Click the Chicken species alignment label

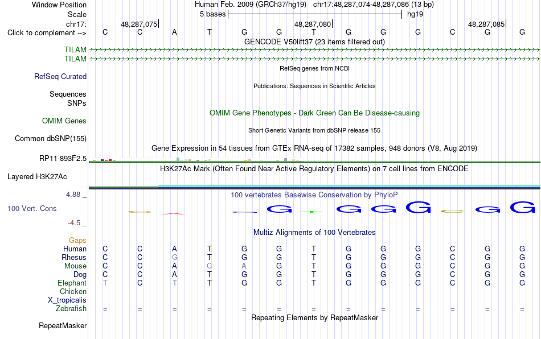click(x=73, y=291)
